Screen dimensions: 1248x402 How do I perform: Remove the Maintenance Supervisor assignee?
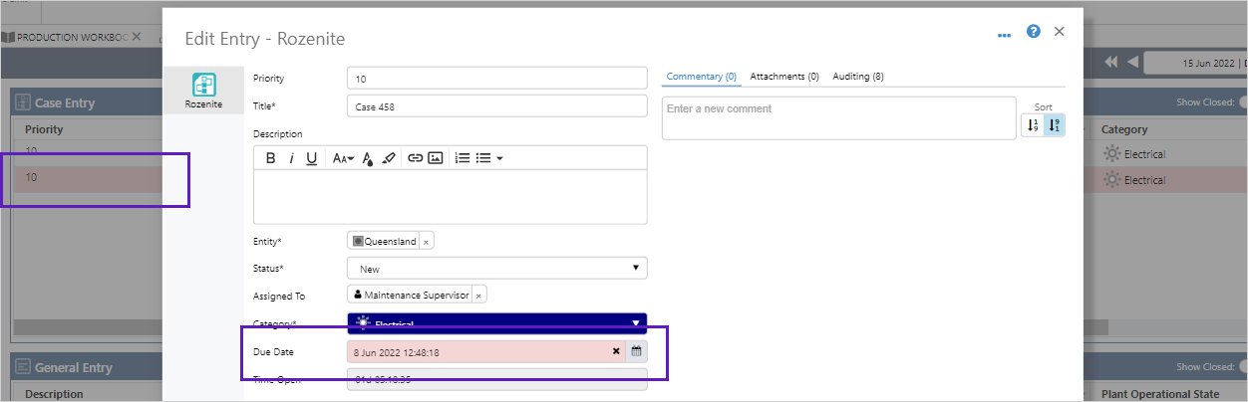coord(478,296)
